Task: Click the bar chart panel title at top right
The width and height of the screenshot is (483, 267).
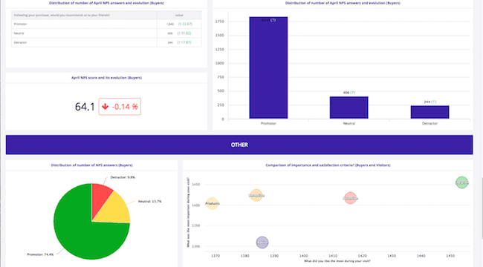Action: click(x=343, y=3)
